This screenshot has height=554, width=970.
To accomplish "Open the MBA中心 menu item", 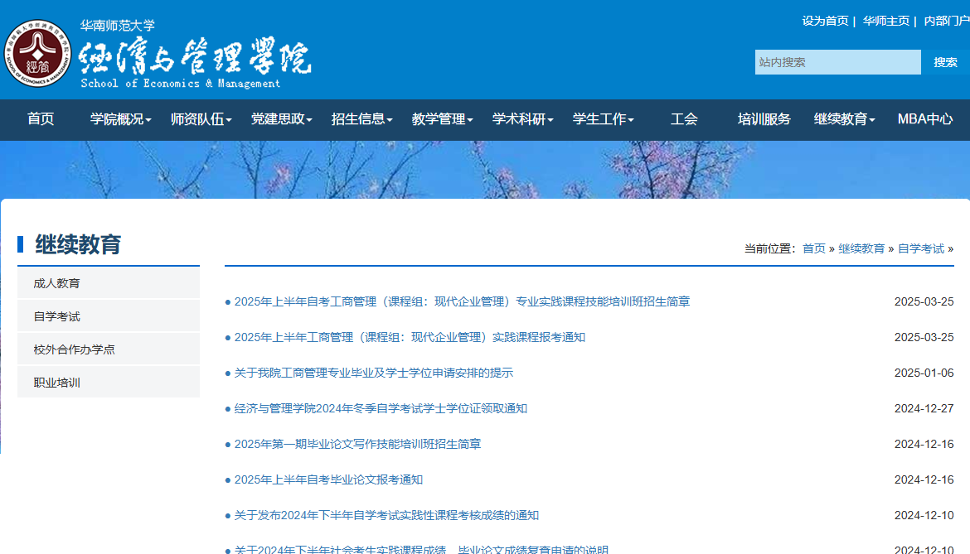I will pos(923,119).
